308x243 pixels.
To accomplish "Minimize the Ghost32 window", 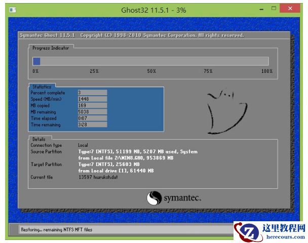I will point(261,9).
